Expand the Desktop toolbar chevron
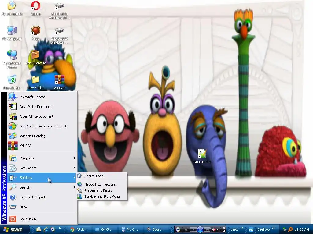 click(274, 228)
